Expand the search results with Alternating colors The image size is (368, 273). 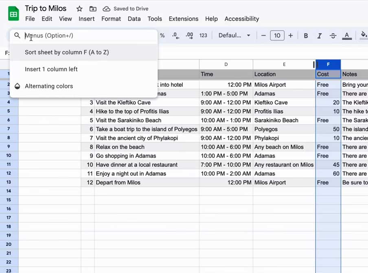[x=49, y=86]
